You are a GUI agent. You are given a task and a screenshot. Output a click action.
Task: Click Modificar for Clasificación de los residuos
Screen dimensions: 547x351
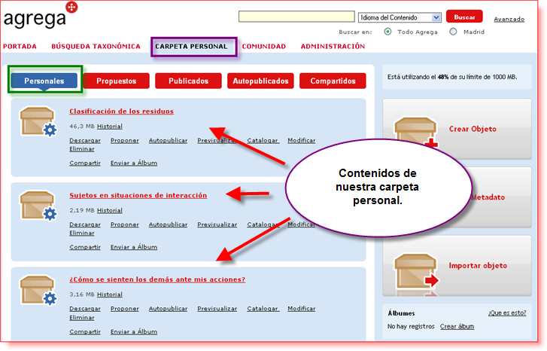[302, 141]
